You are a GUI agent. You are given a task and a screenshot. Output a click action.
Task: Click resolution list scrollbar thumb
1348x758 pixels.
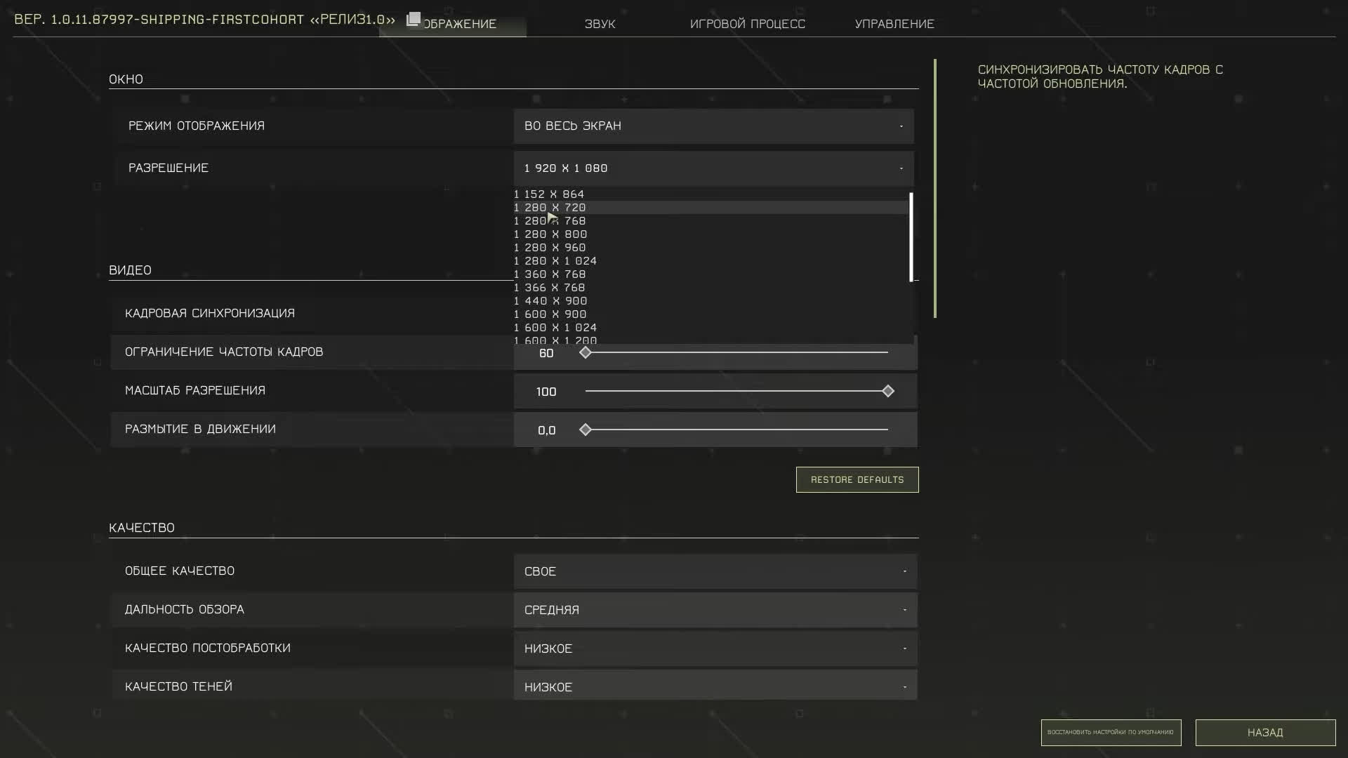(x=911, y=237)
